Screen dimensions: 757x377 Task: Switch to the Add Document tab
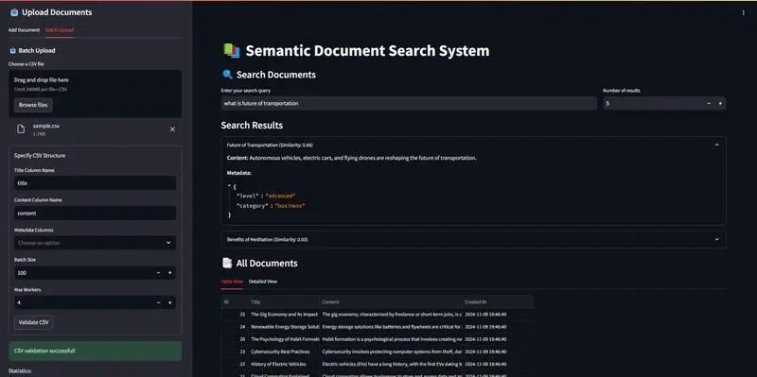24,30
